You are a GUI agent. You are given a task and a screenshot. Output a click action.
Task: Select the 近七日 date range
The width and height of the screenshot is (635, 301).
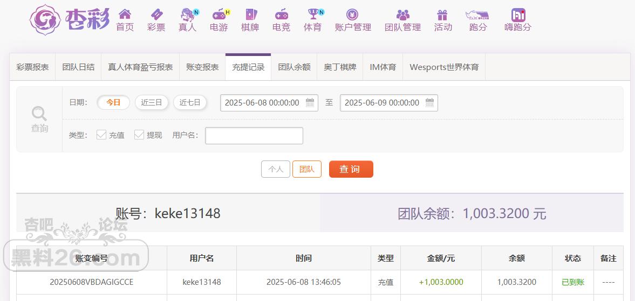coord(190,103)
